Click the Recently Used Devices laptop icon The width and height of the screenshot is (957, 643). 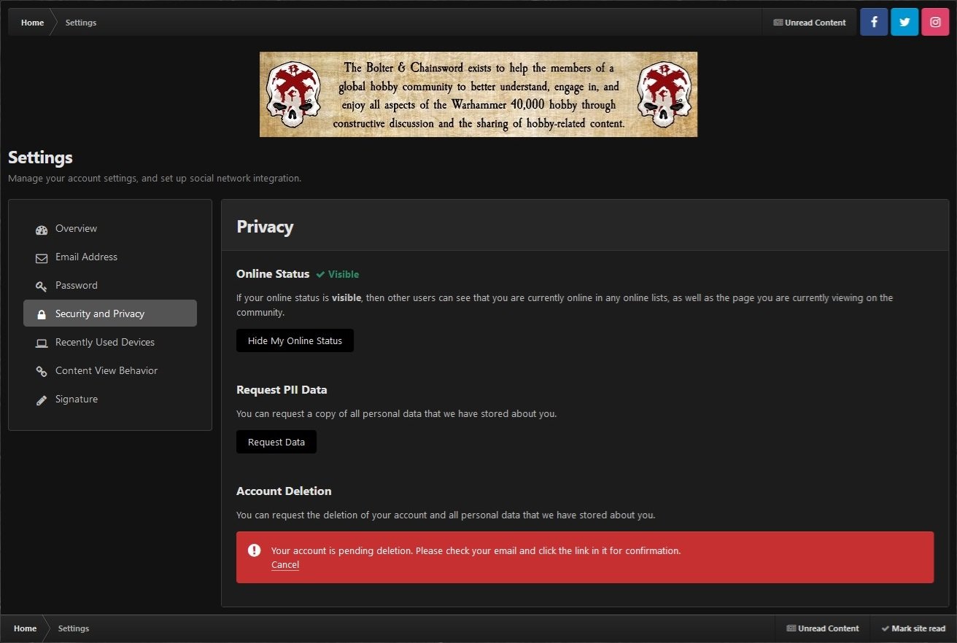(42, 343)
